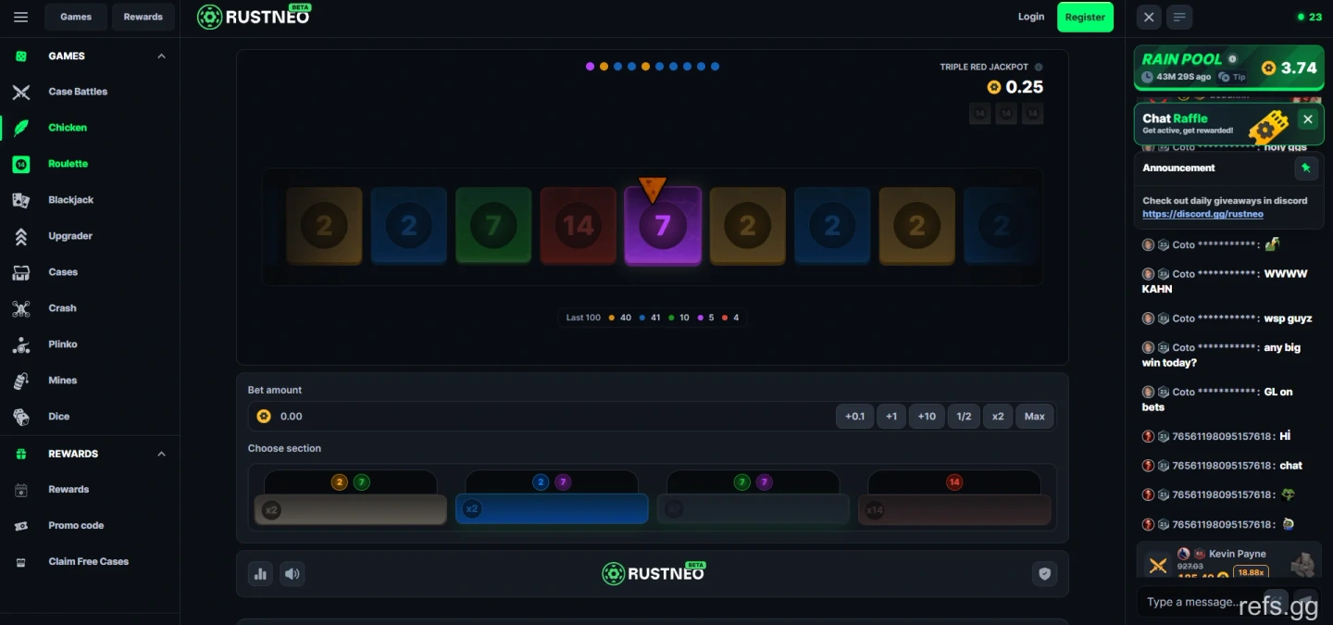Choose the blue x2 bet section
The width and height of the screenshot is (1333, 625).
(x=552, y=509)
